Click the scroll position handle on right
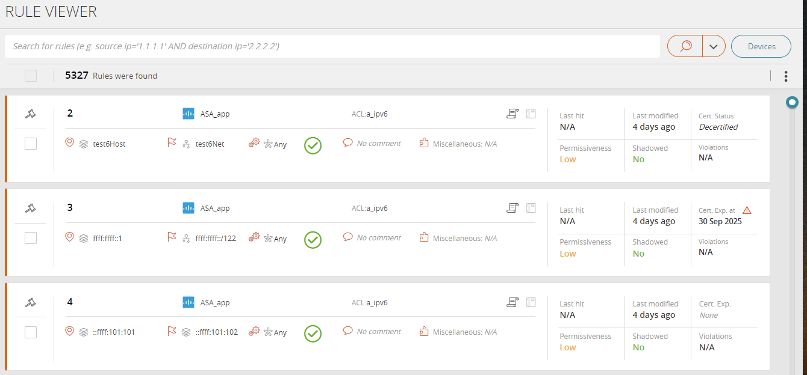The width and height of the screenshot is (807, 375). (x=793, y=103)
